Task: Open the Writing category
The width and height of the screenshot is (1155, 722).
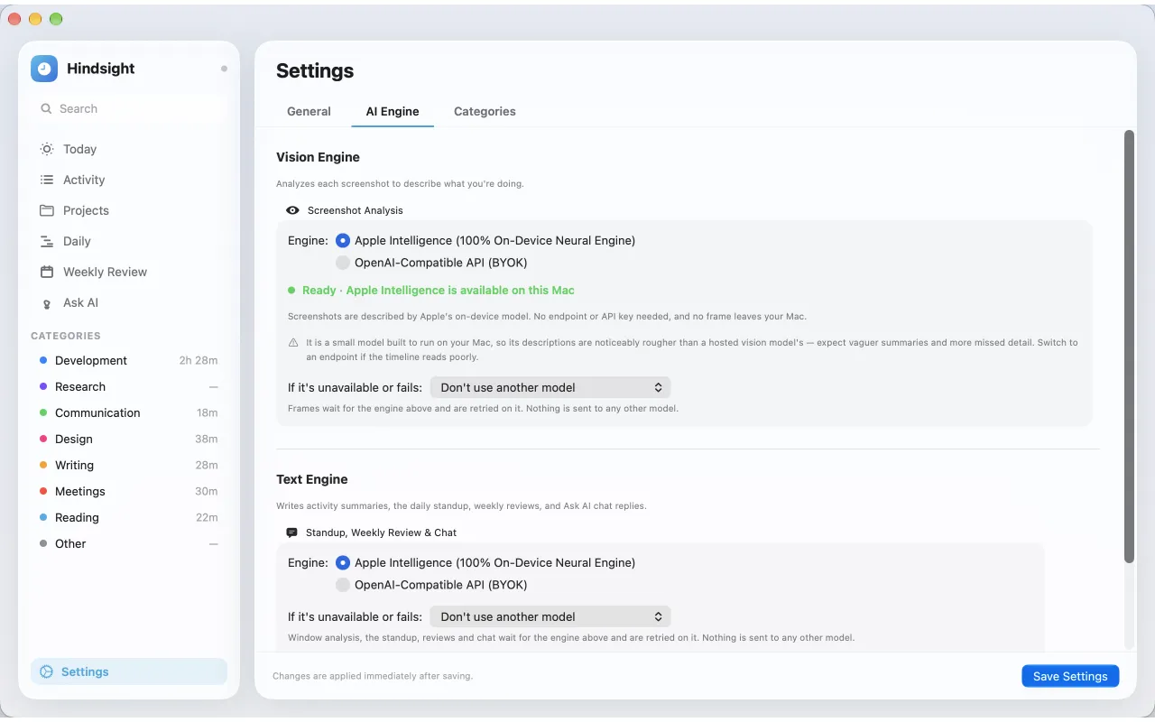Action: [x=129, y=465]
